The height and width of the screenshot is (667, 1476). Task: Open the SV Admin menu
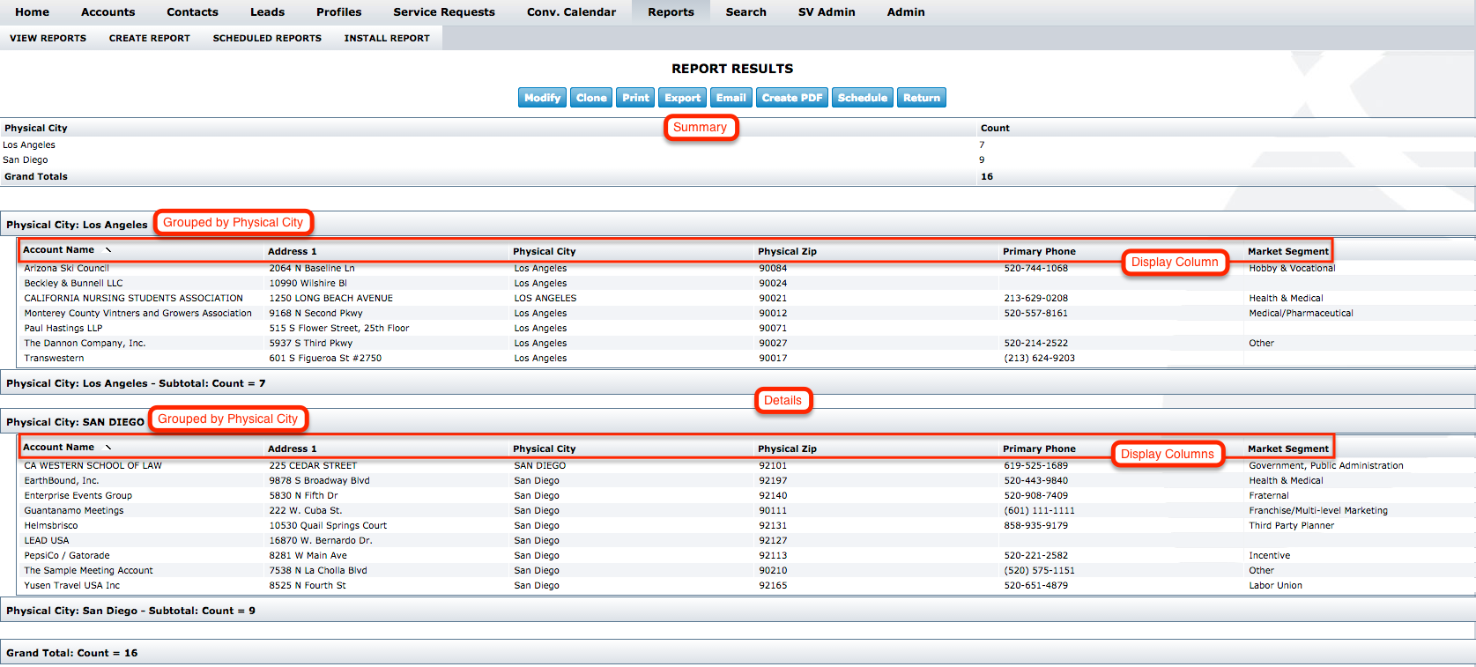point(827,12)
